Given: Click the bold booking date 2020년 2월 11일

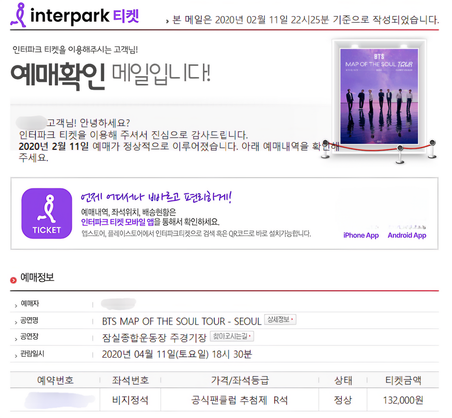Looking at the screenshot, I should click(x=54, y=146).
